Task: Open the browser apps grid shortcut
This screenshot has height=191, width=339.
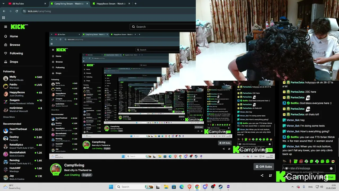Action: click(x=3, y=18)
